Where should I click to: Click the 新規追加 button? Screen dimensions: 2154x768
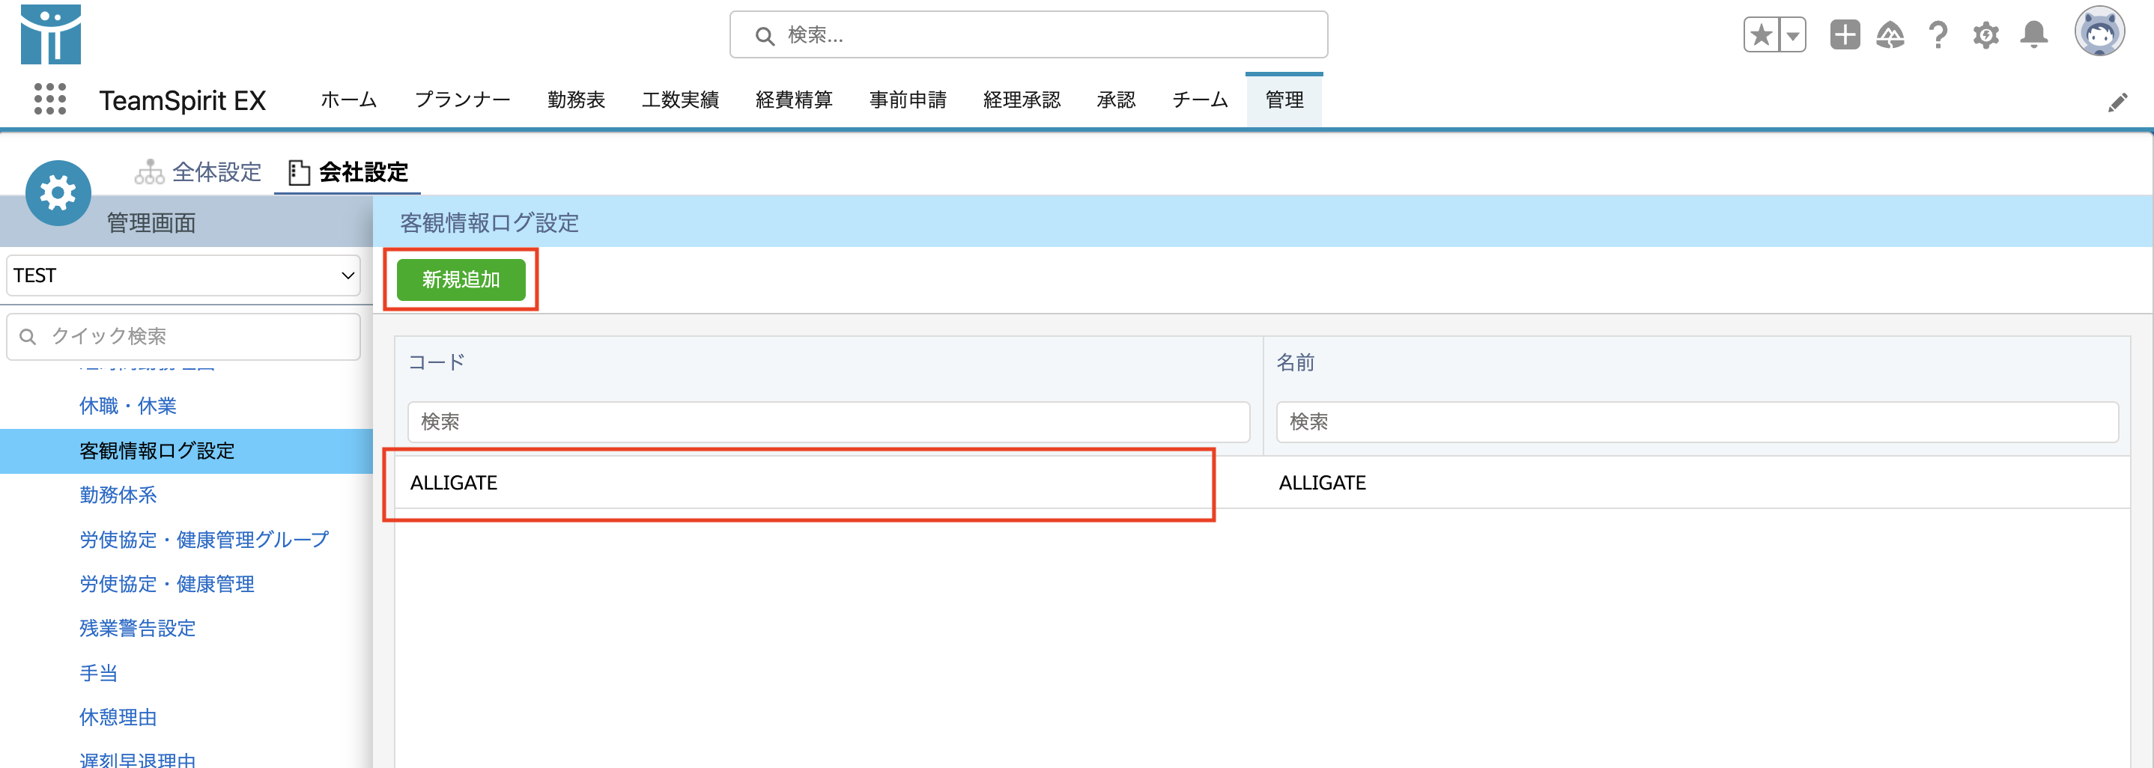461,279
